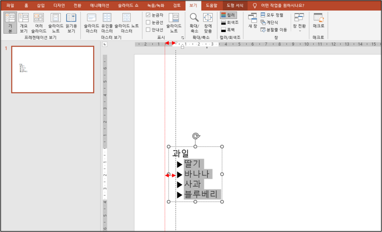Open the 녹음/녹화 tab

click(x=156, y=5)
